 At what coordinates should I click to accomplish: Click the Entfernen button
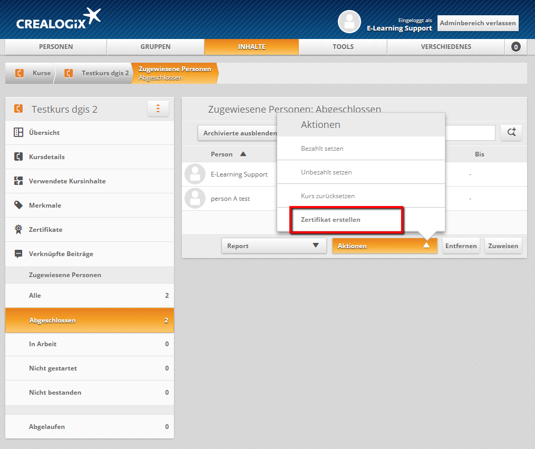[x=461, y=246]
